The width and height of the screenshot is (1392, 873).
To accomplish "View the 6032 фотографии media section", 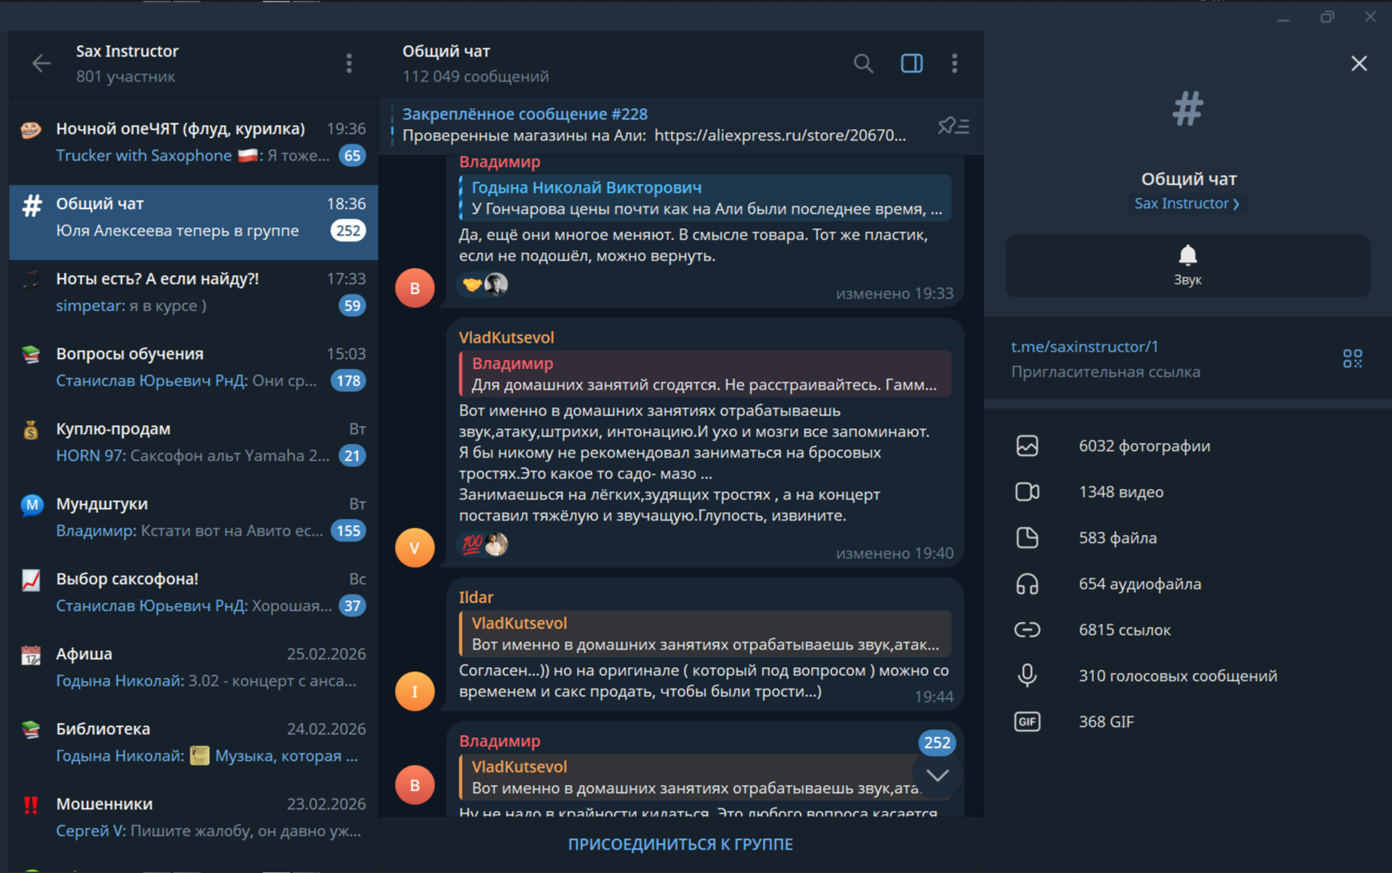I will [1143, 446].
